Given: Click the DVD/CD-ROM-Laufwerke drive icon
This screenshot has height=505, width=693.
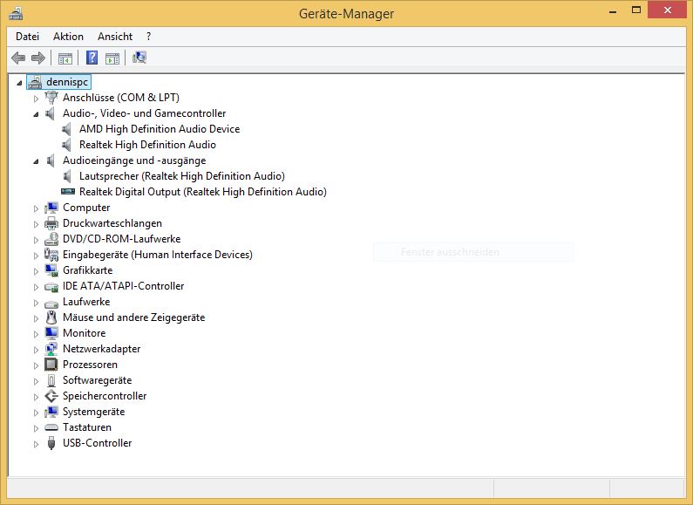Looking at the screenshot, I should click(51, 239).
